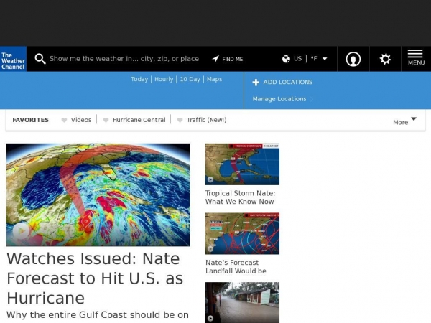Open the main hurricane satellite image
This screenshot has width=431, height=323.
(98, 195)
